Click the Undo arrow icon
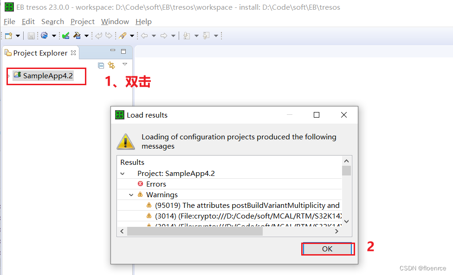Screen dimensions: 453x275 (x=99, y=36)
